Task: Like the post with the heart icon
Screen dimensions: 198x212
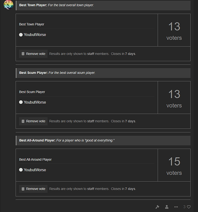Action: click(189, 207)
